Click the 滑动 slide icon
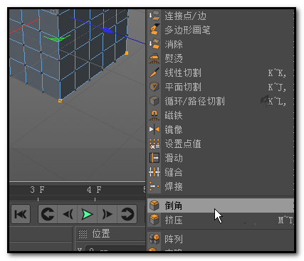The image size is (304, 261). click(154, 158)
